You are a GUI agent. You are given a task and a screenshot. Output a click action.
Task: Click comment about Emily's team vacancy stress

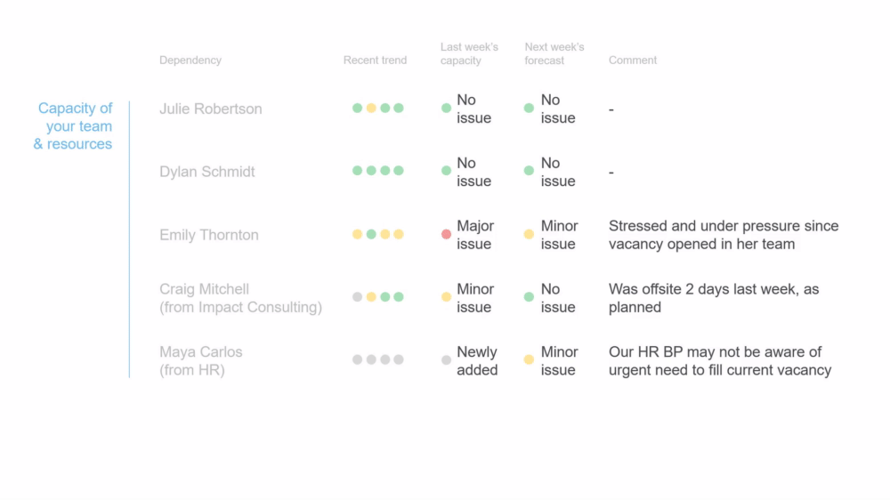point(724,235)
